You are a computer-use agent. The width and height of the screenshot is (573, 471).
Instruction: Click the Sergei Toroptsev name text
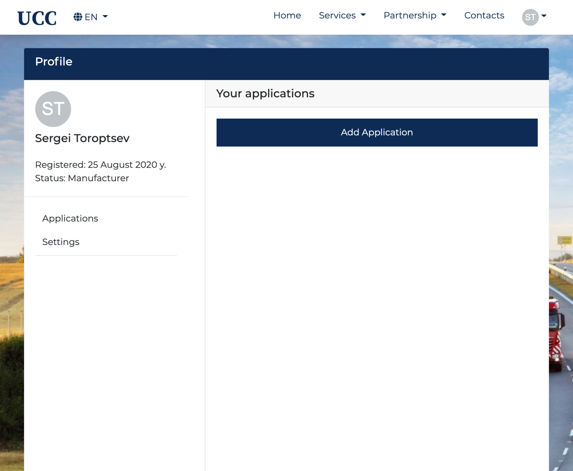pos(82,138)
